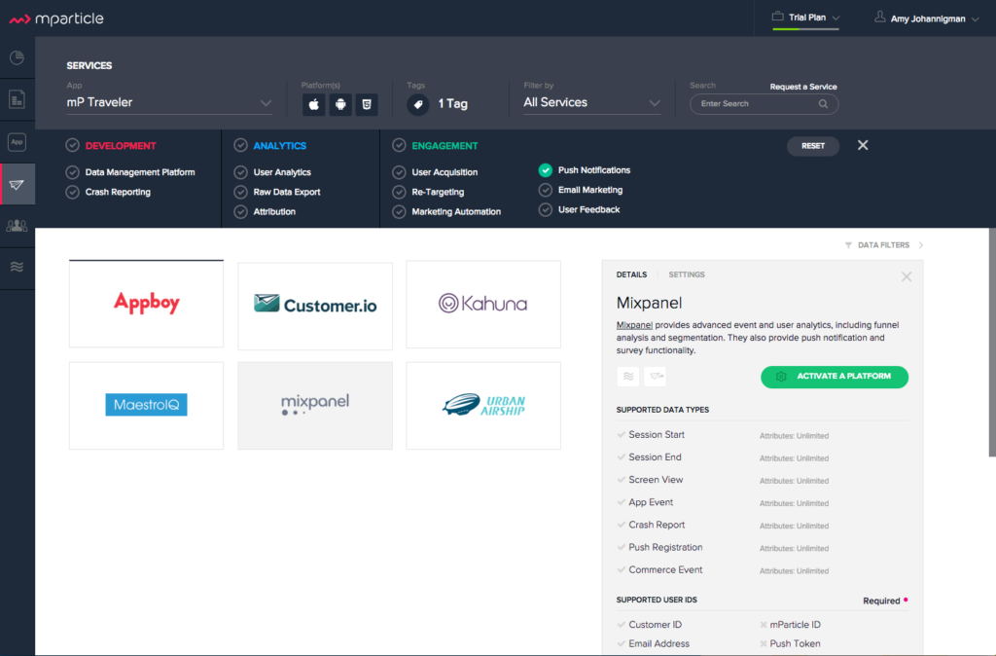Screen dimensions: 996x656
Task: Select the Appboy service card
Action: click(x=146, y=304)
